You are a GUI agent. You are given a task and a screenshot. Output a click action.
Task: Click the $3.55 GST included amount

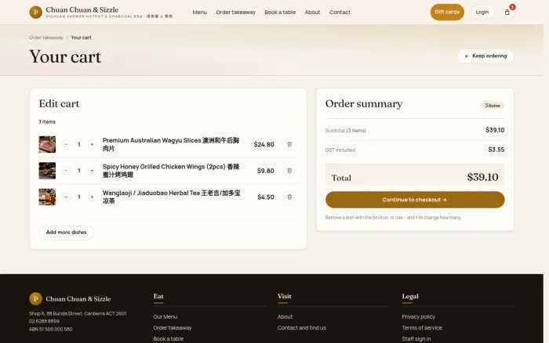coord(496,150)
